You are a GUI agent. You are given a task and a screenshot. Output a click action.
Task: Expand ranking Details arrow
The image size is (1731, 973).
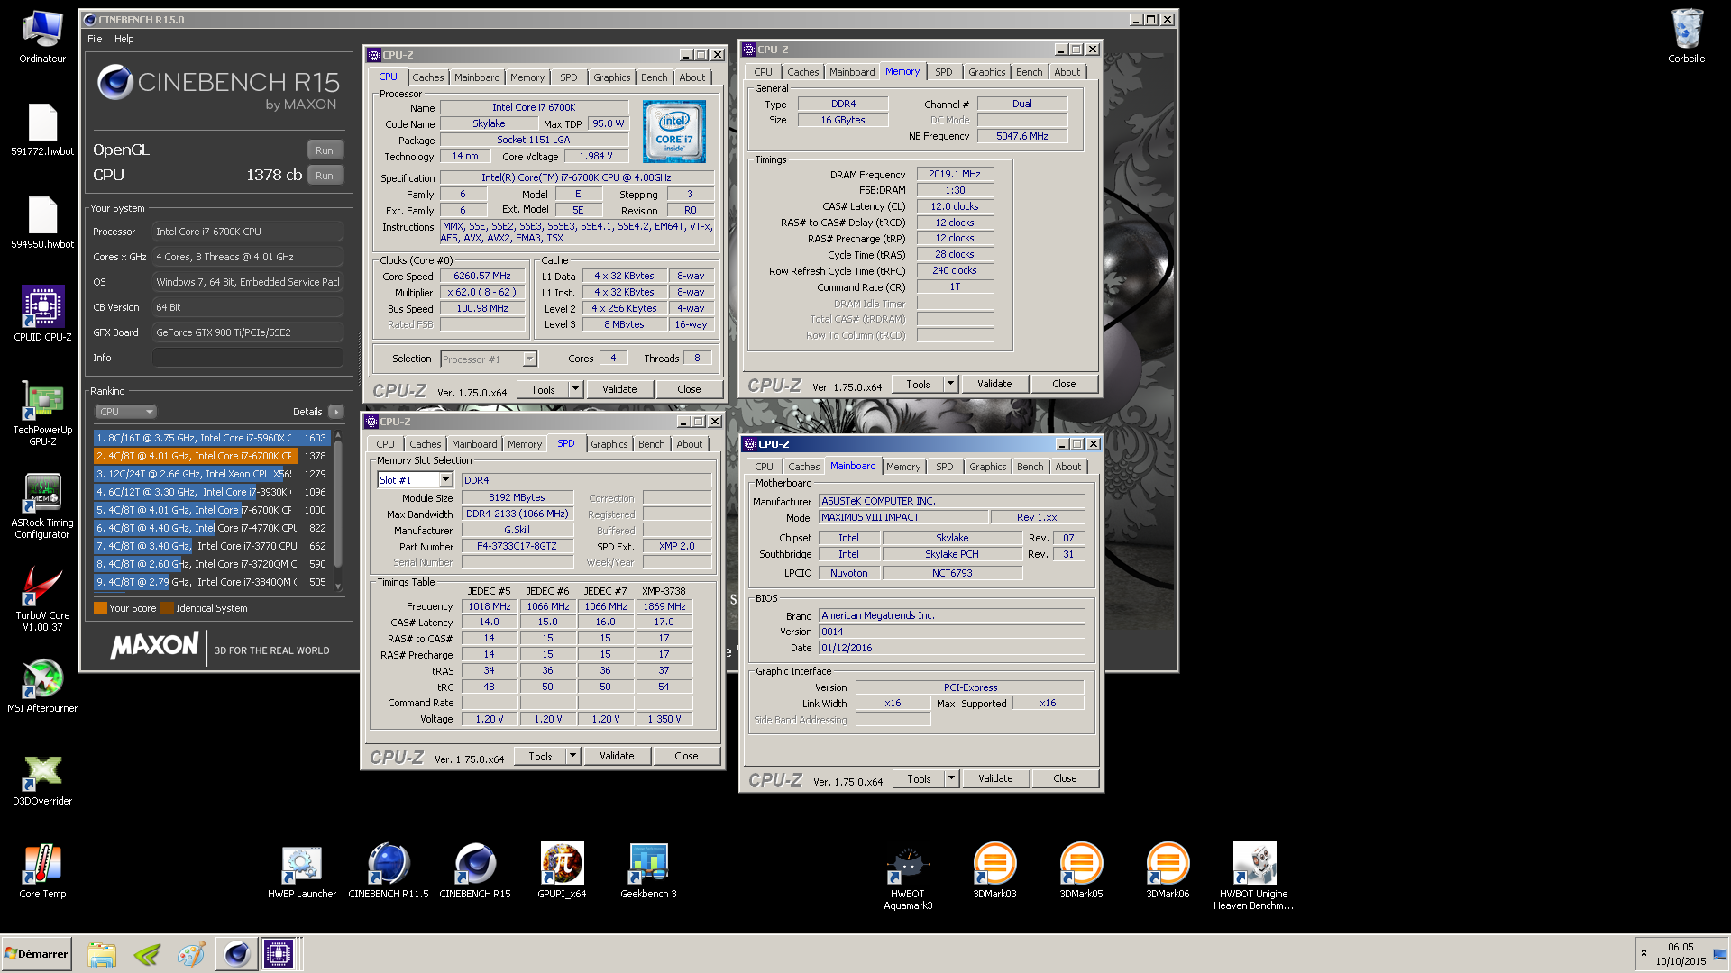336,412
